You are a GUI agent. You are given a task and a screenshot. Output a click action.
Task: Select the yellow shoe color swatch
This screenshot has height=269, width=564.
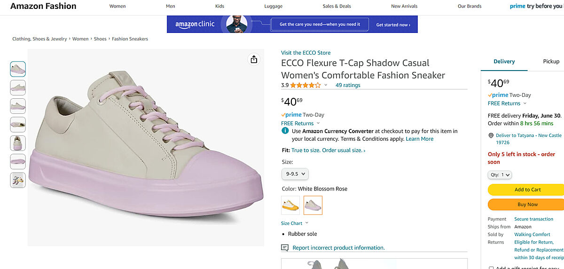click(290, 205)
